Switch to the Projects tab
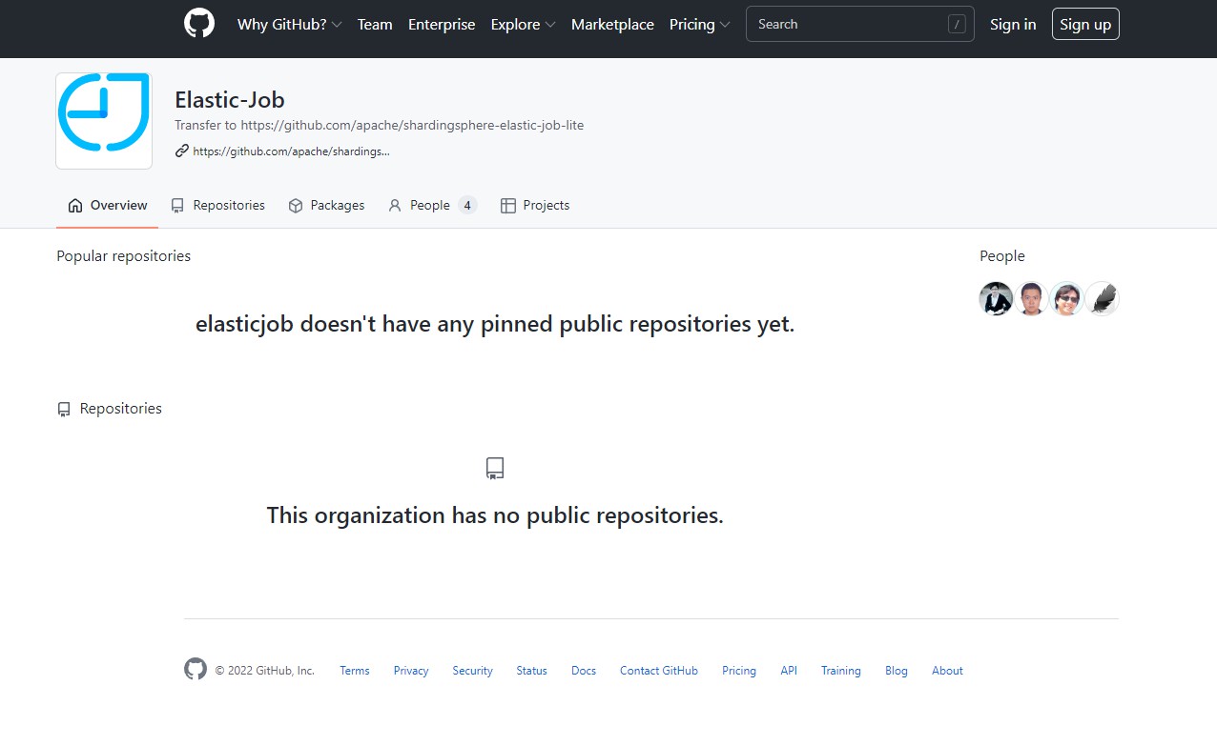Screen dimensions: 1217x746 535,205
